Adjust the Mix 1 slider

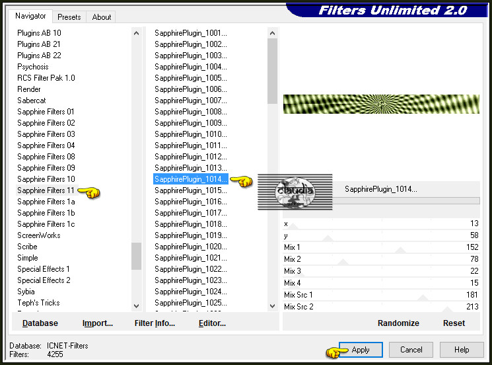pos(381,247)
